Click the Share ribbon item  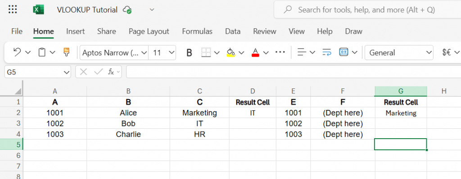[106, 31]
